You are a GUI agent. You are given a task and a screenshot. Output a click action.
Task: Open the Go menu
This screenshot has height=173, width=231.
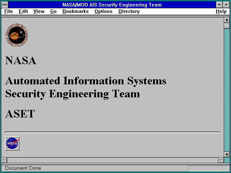(53, 12)
